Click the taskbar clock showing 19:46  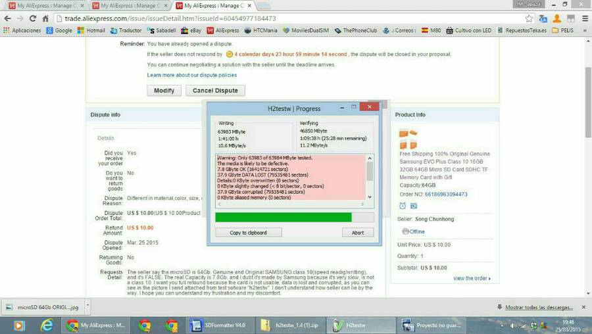click(568, 325)
